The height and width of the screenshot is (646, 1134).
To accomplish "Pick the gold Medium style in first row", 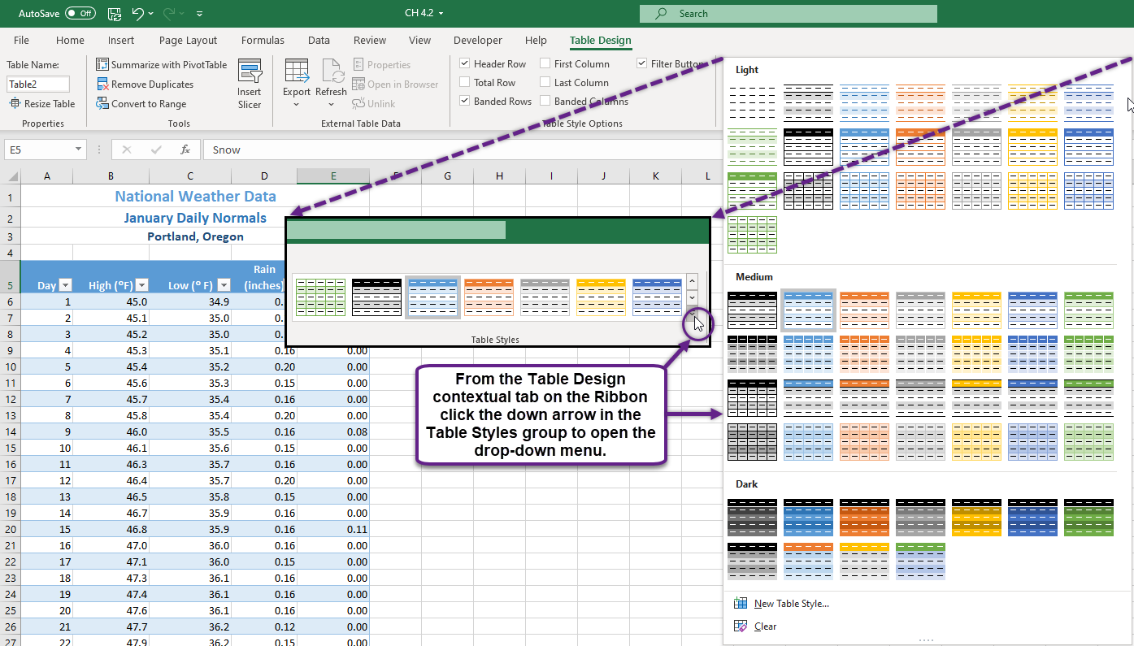I will click(x=977, y=310).
